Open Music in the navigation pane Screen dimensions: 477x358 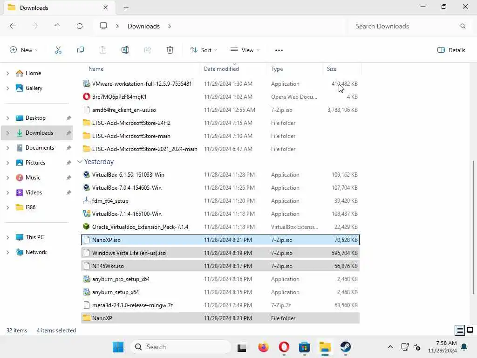click(33, 178)
